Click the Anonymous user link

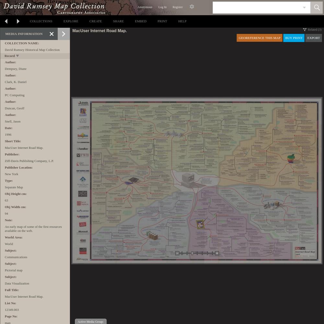(x=145, y=7)
